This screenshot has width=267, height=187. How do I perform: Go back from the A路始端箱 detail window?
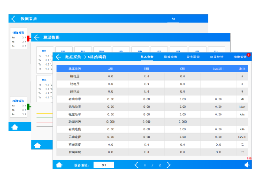click(58, 57)
